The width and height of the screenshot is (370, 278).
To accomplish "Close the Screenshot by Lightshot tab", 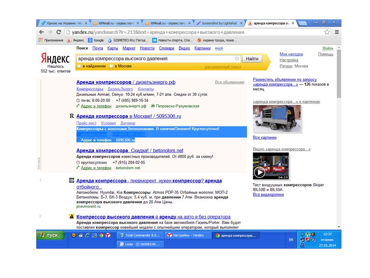I will point(241,23).
